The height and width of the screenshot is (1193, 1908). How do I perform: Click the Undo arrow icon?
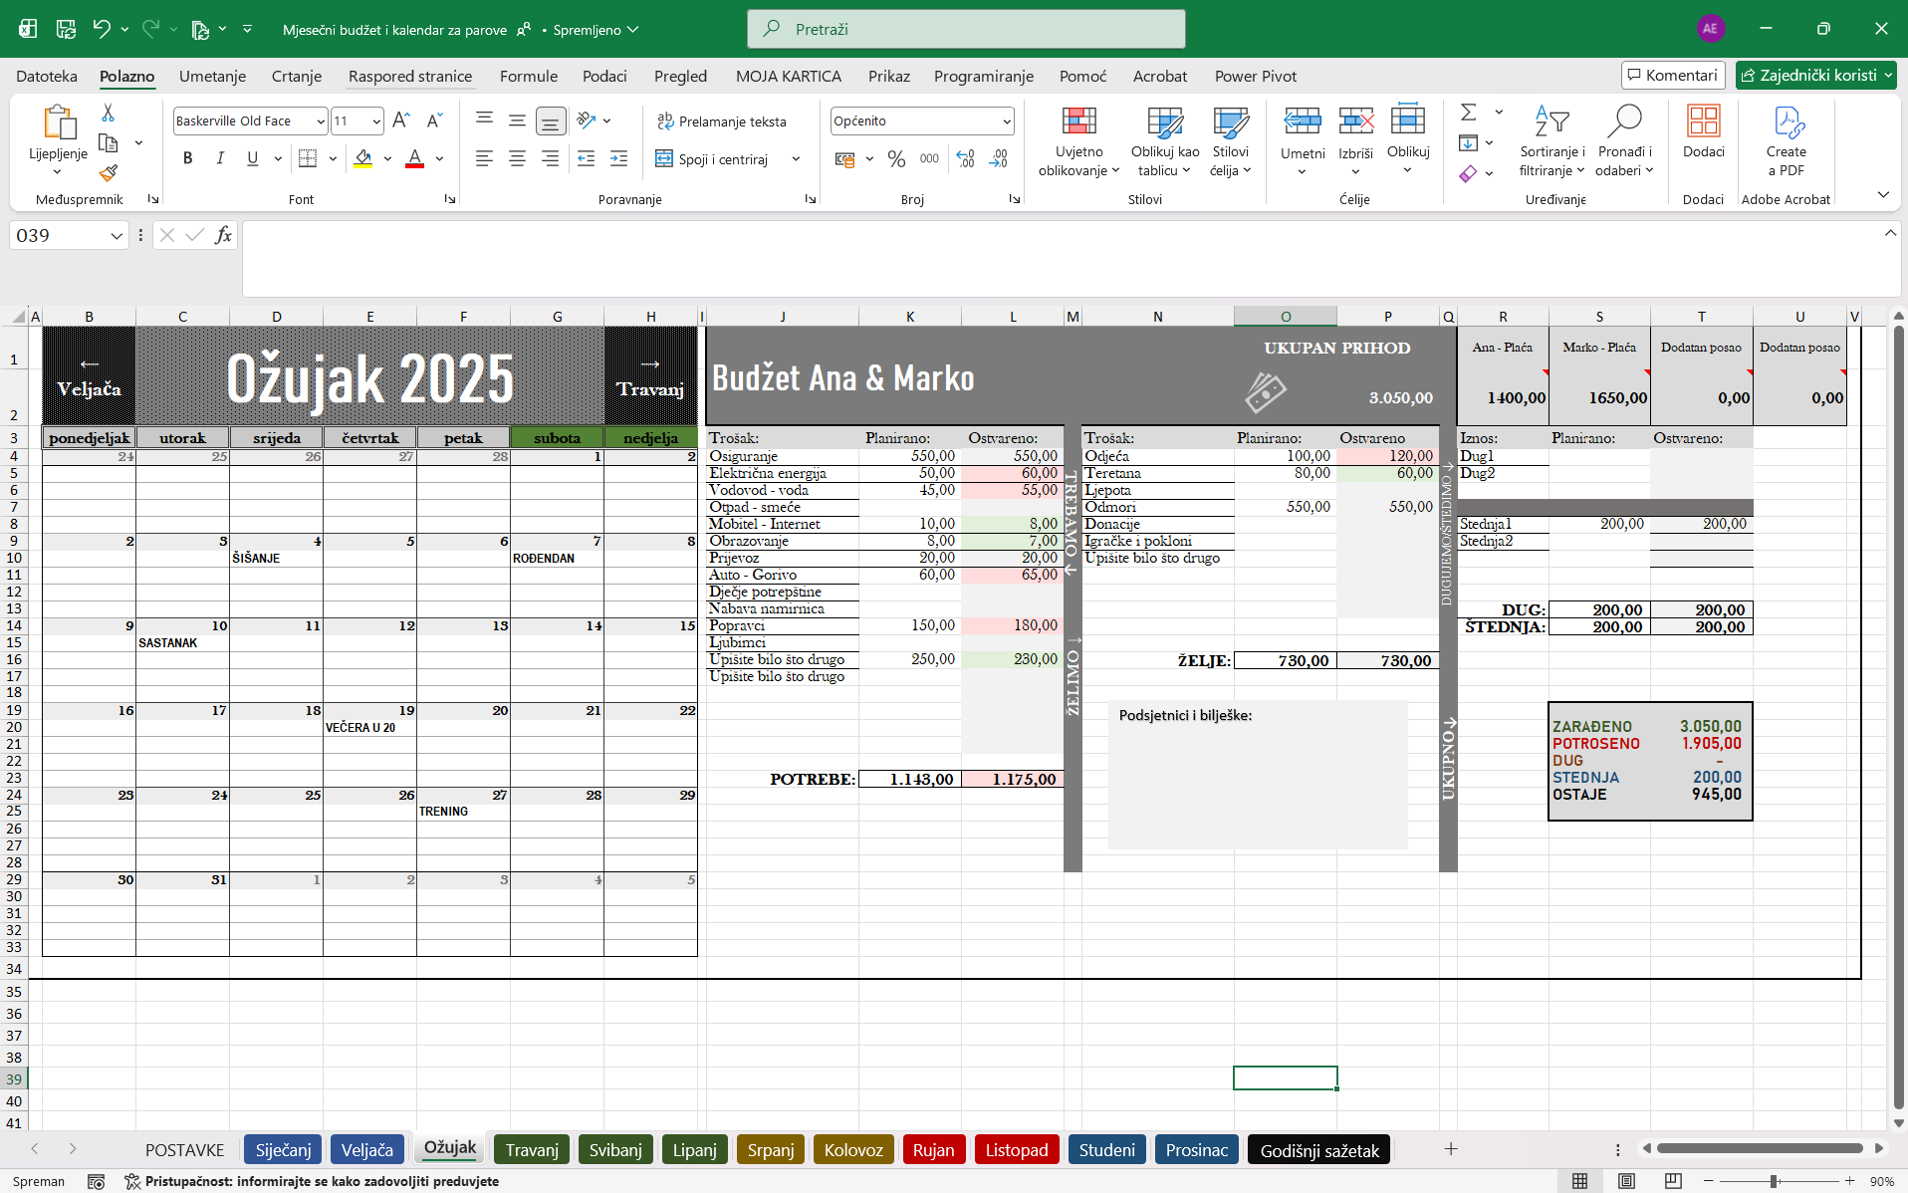point(102,29)
